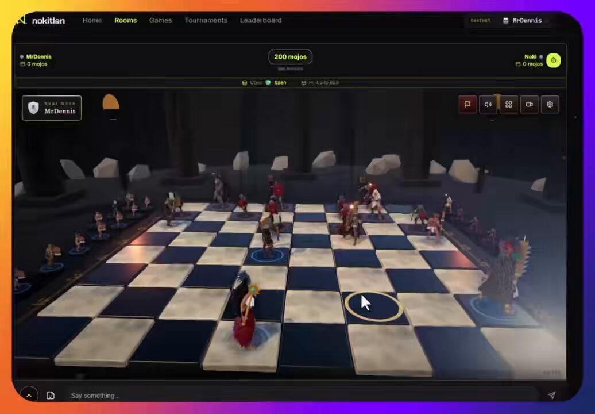Screen dimensions: 595x414
Task: Send the chat message with paper-plane icon
Action: coord(552,396)
